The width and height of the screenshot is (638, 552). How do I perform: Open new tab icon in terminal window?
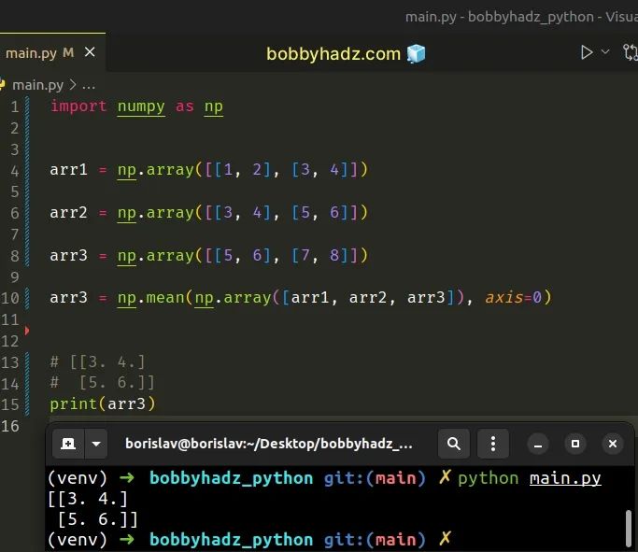(68, 444)
